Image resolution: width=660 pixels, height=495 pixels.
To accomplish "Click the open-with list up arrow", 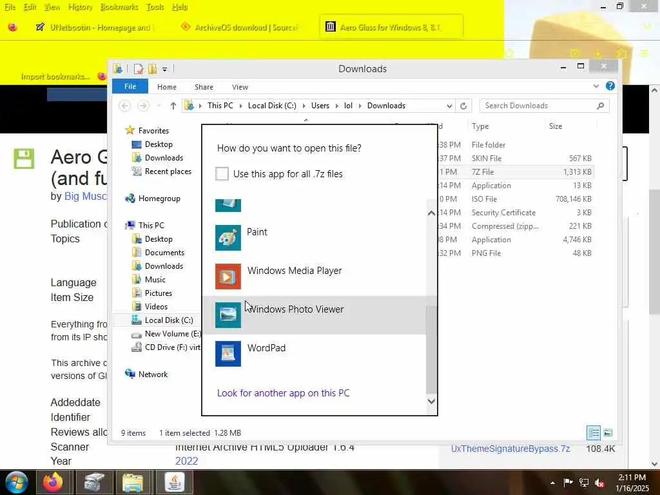I will click(431, 213).
